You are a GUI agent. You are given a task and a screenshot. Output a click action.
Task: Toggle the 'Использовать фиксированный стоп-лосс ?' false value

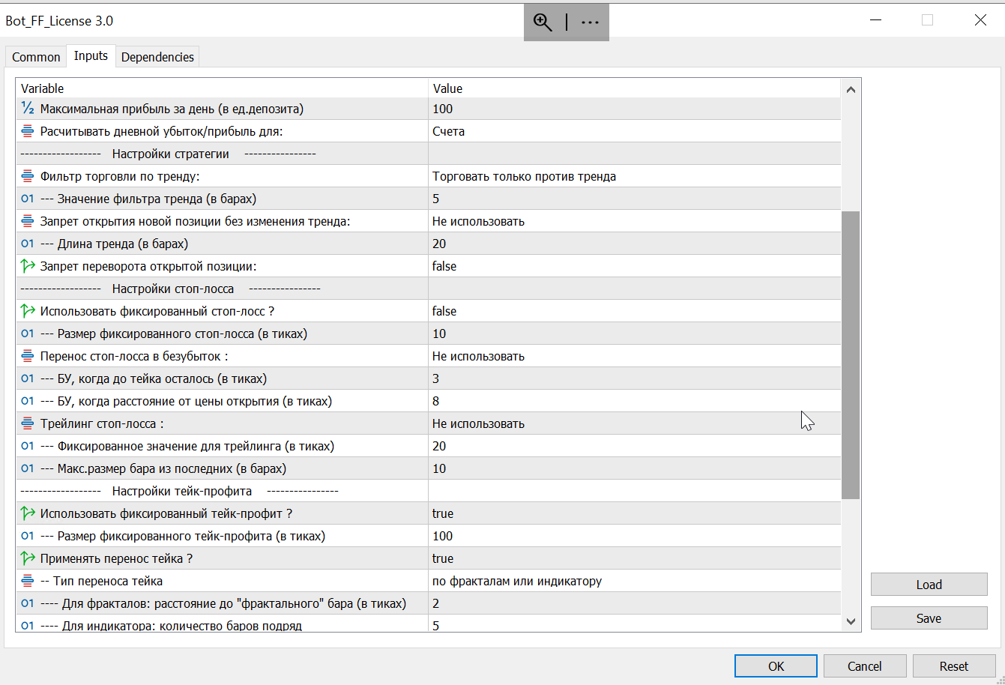tap(444, 311)
